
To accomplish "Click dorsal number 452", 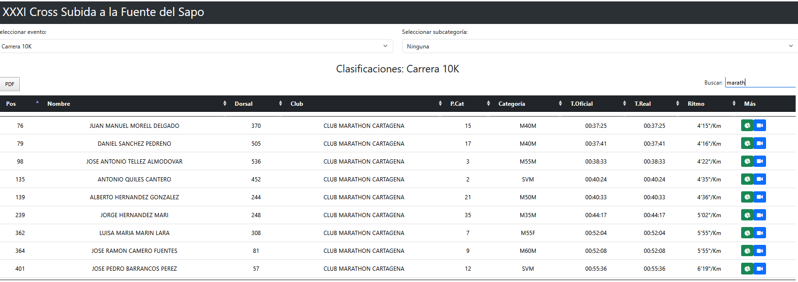I will 256,180.
